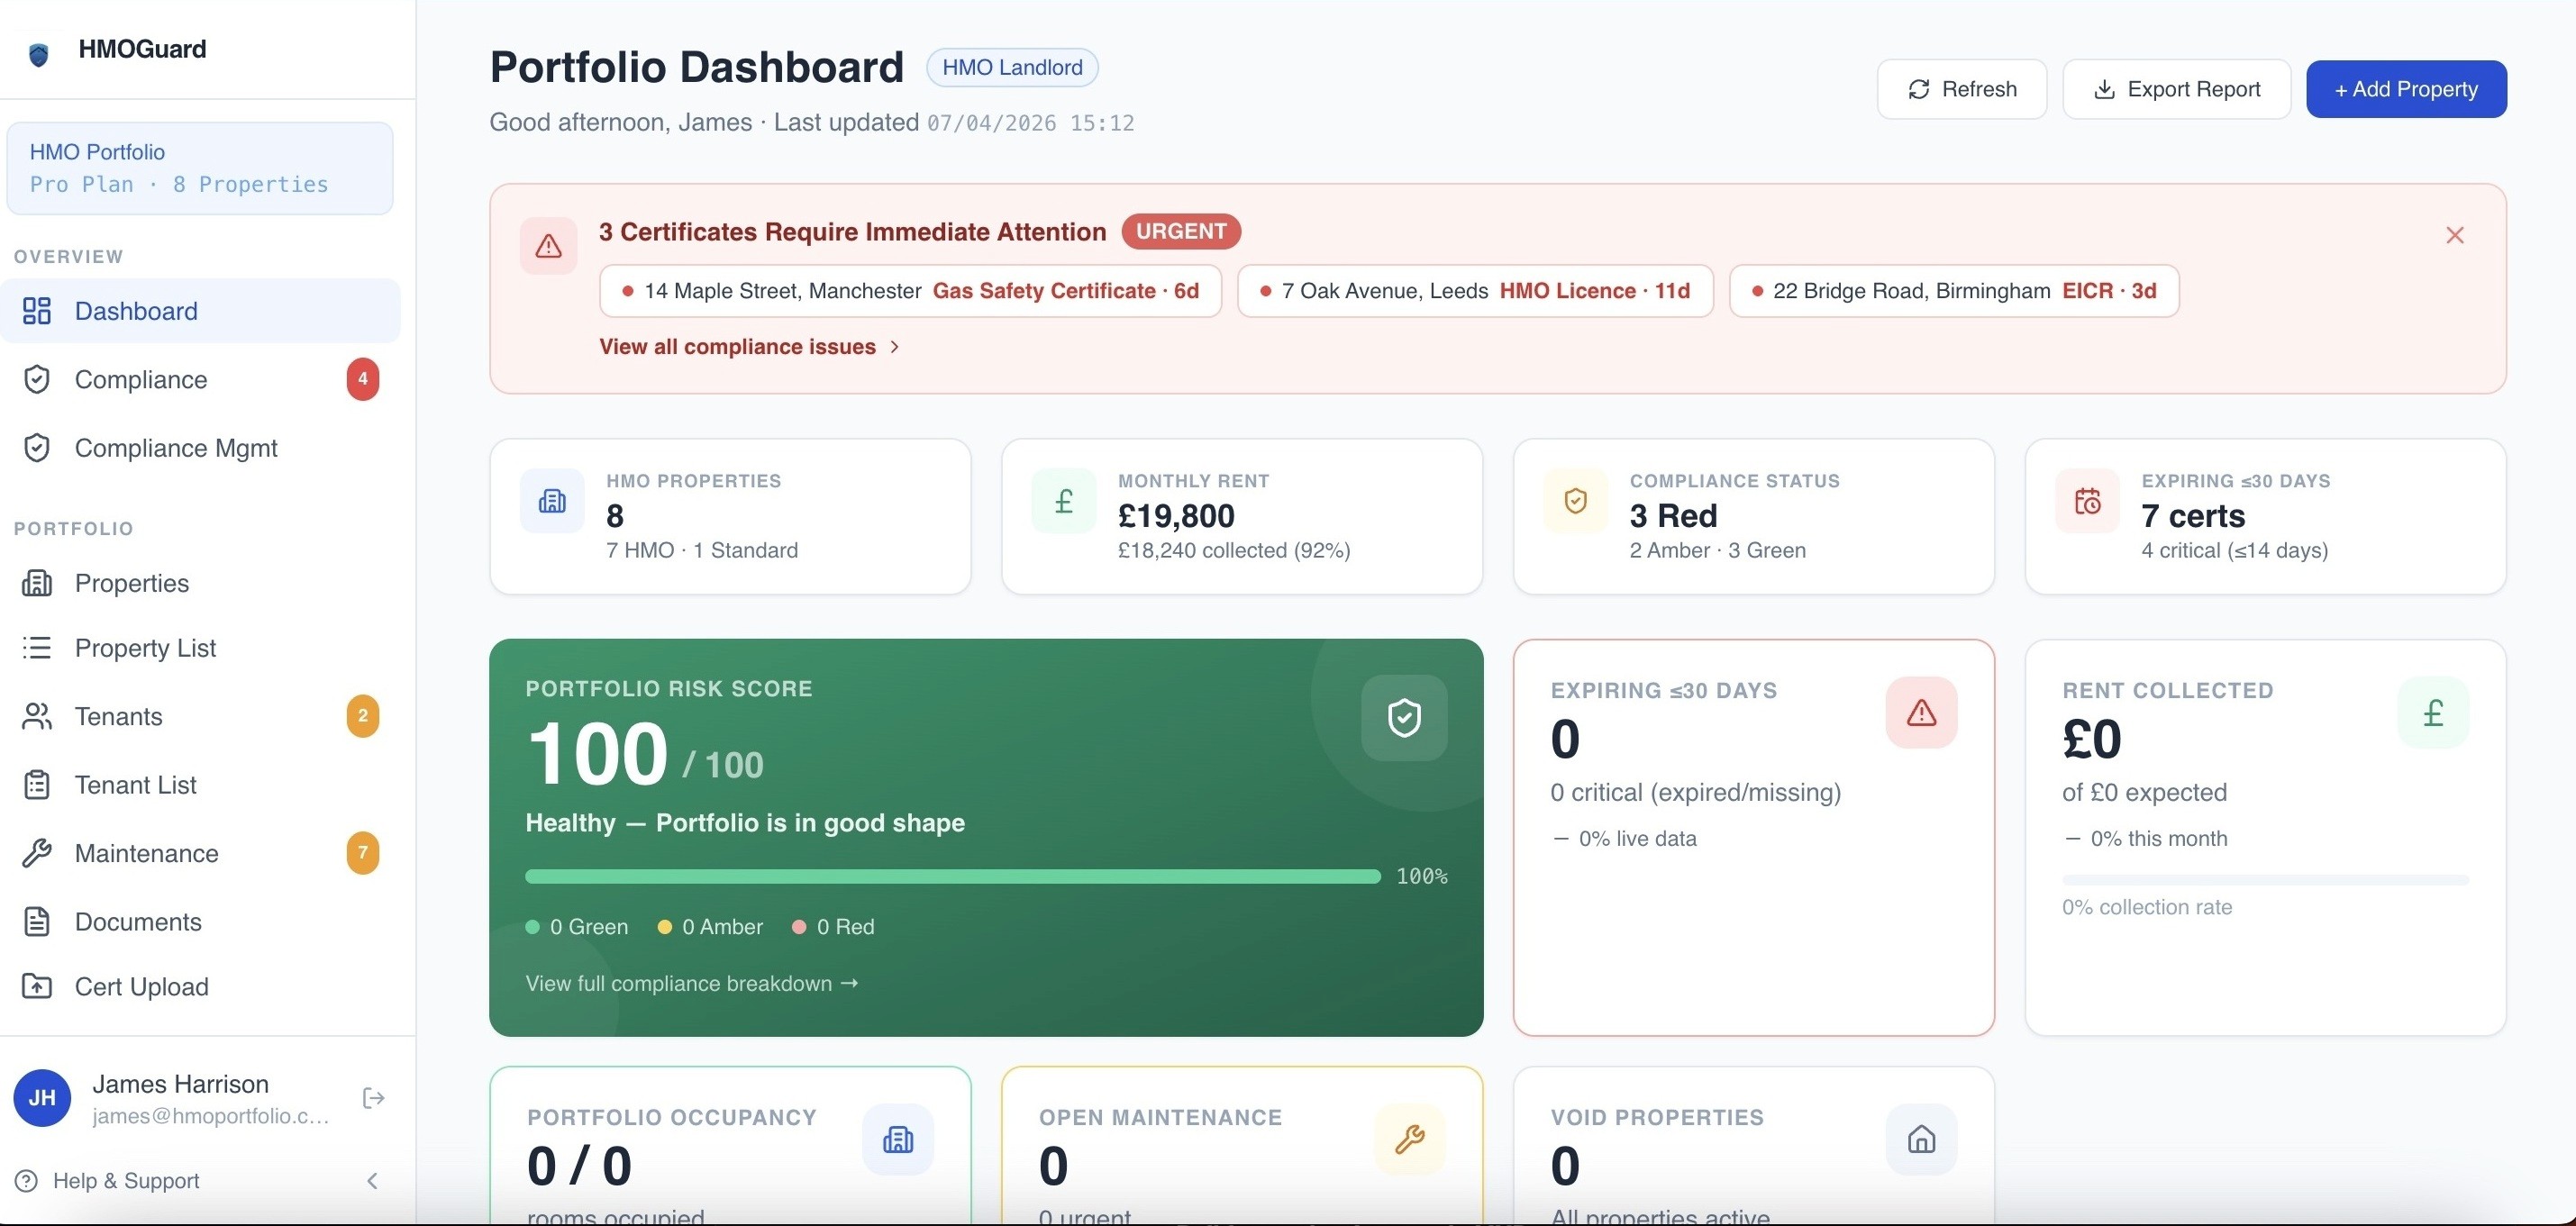Click the pound icon on Rent Collected card
The width and height of the screenshot is (2576, 1226).
[x=2433, y=713]
